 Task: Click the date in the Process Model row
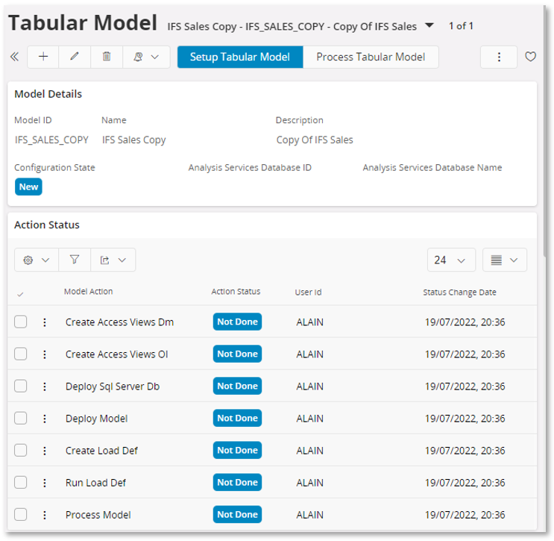[465, 515]
